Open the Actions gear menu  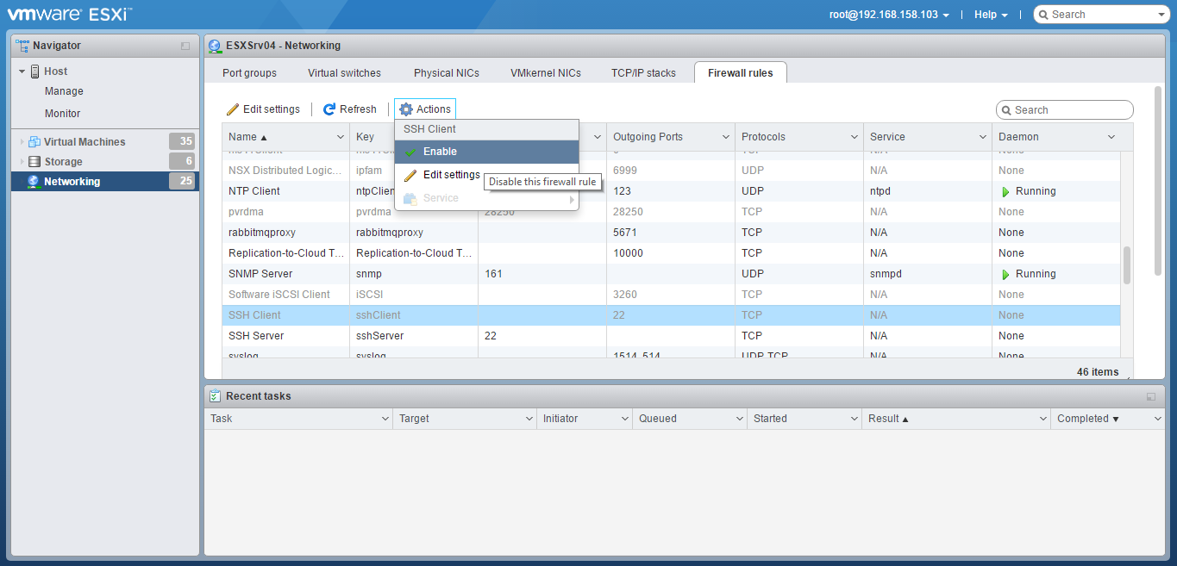(425, 109)
